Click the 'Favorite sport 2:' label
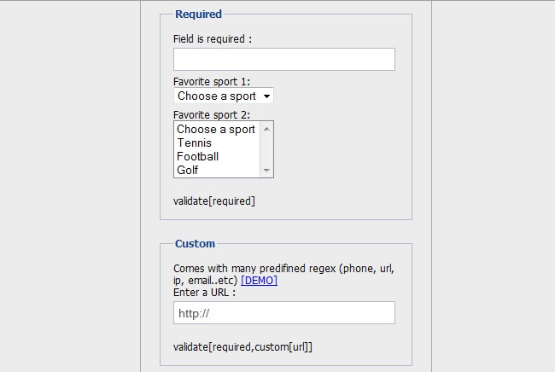The width and height of the screenshot is (555, 372). [x=212, y=114]
